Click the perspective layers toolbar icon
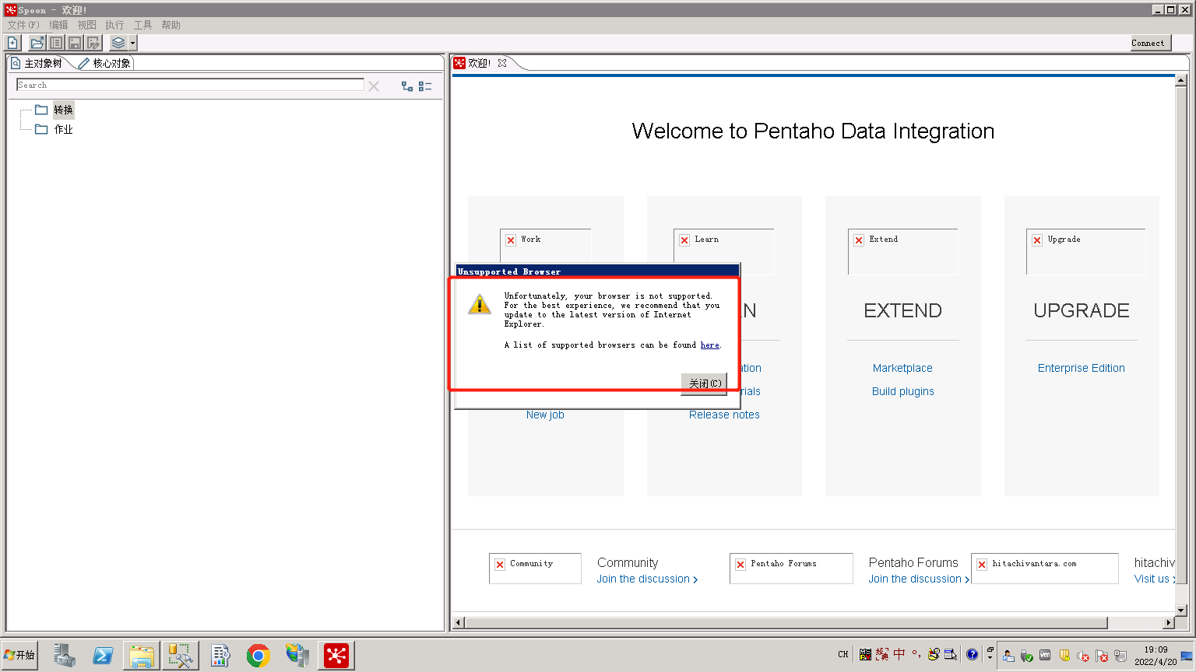The height and width of the screenshot is (672, 1196). [x=118, y=43]
